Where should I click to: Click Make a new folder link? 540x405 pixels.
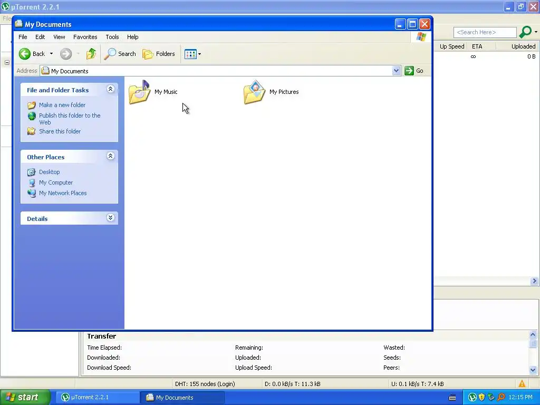click(62, 105)
